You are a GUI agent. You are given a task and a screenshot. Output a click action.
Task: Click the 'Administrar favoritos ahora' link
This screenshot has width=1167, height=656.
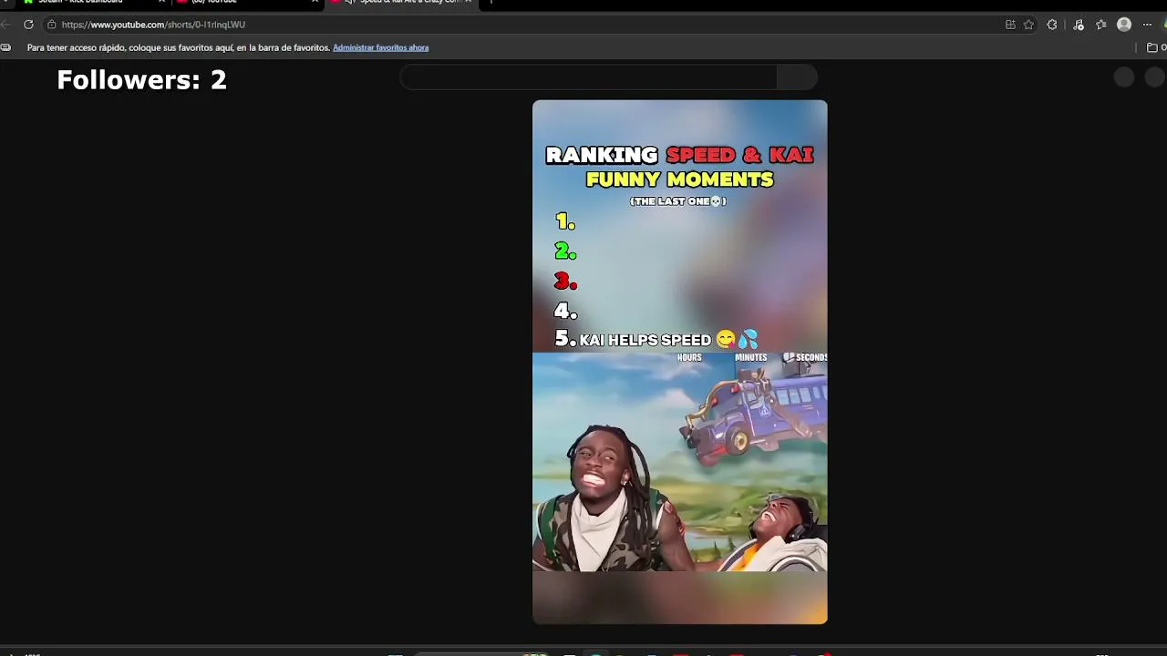(380, 47)
